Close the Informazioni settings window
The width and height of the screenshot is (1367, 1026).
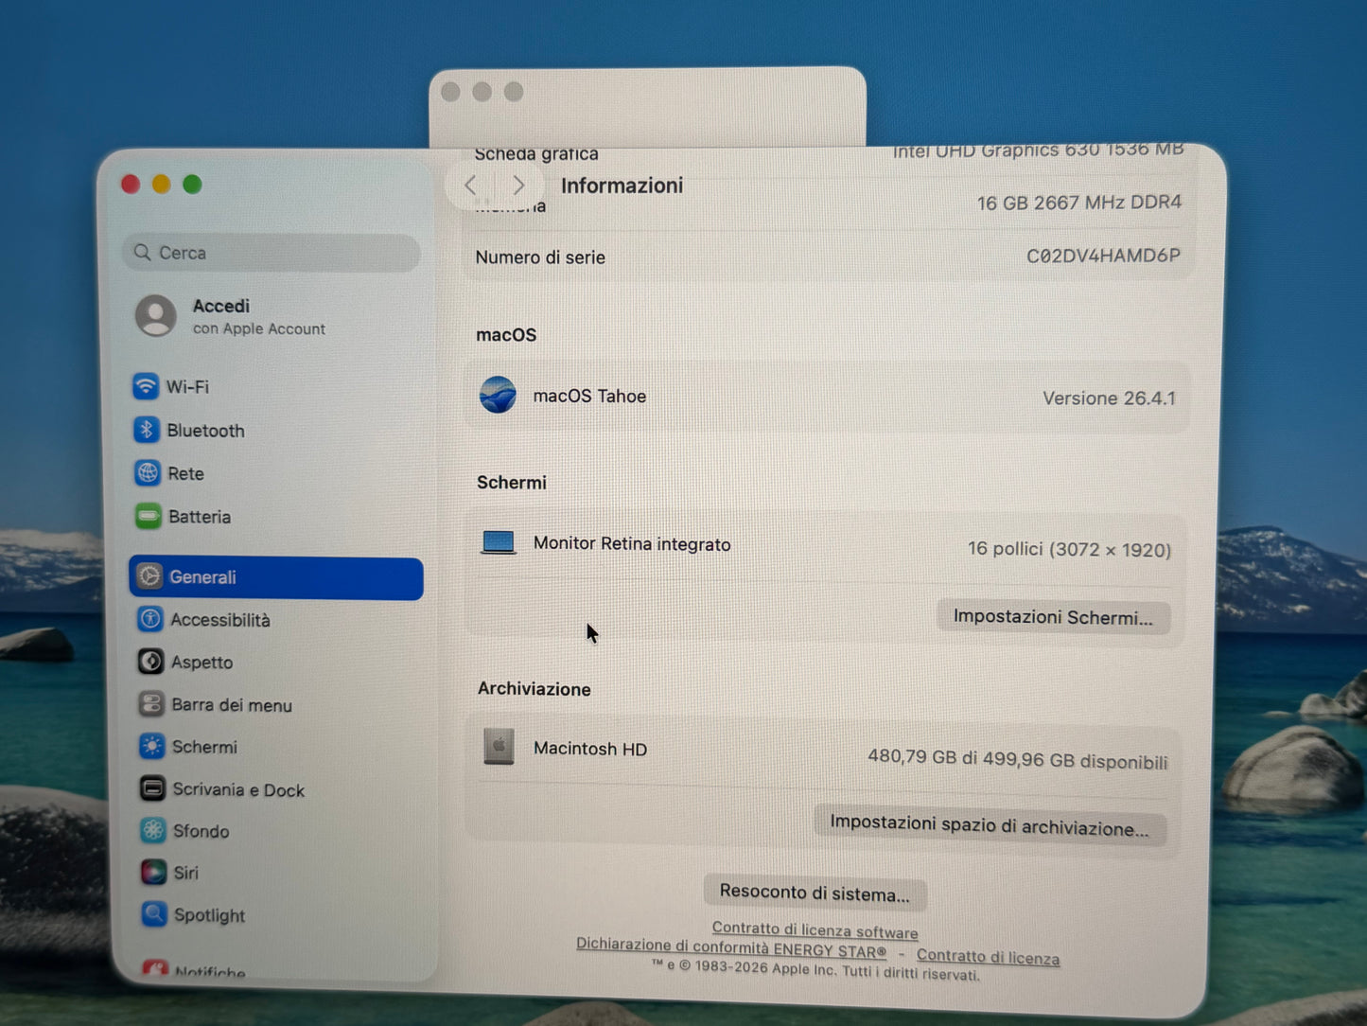131,185
